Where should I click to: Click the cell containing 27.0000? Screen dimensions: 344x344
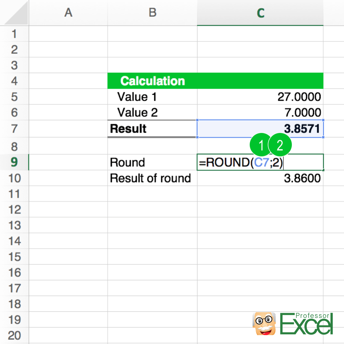(260, 97)
